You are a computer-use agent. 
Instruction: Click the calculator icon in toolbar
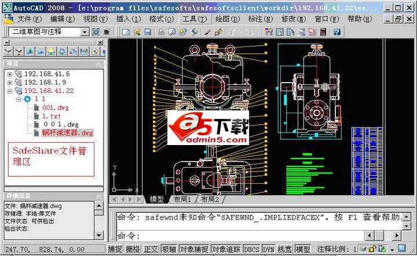[323, 32]
